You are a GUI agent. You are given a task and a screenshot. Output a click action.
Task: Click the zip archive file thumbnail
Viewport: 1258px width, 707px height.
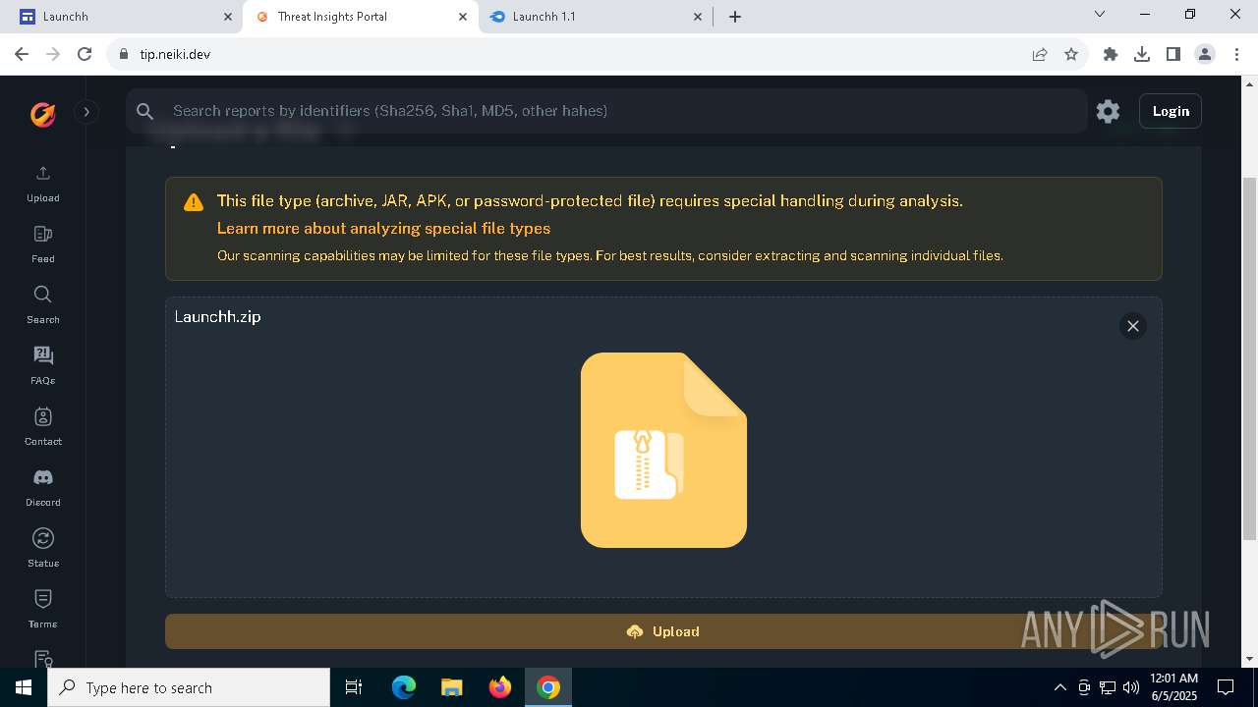[663, 450]
